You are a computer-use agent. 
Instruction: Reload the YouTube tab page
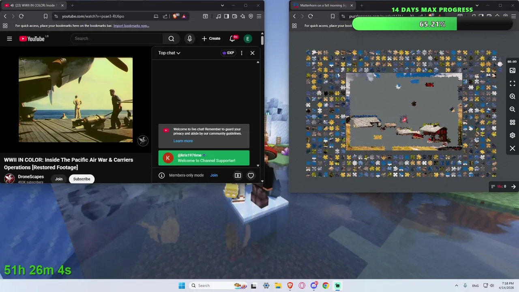pos(21,16)
